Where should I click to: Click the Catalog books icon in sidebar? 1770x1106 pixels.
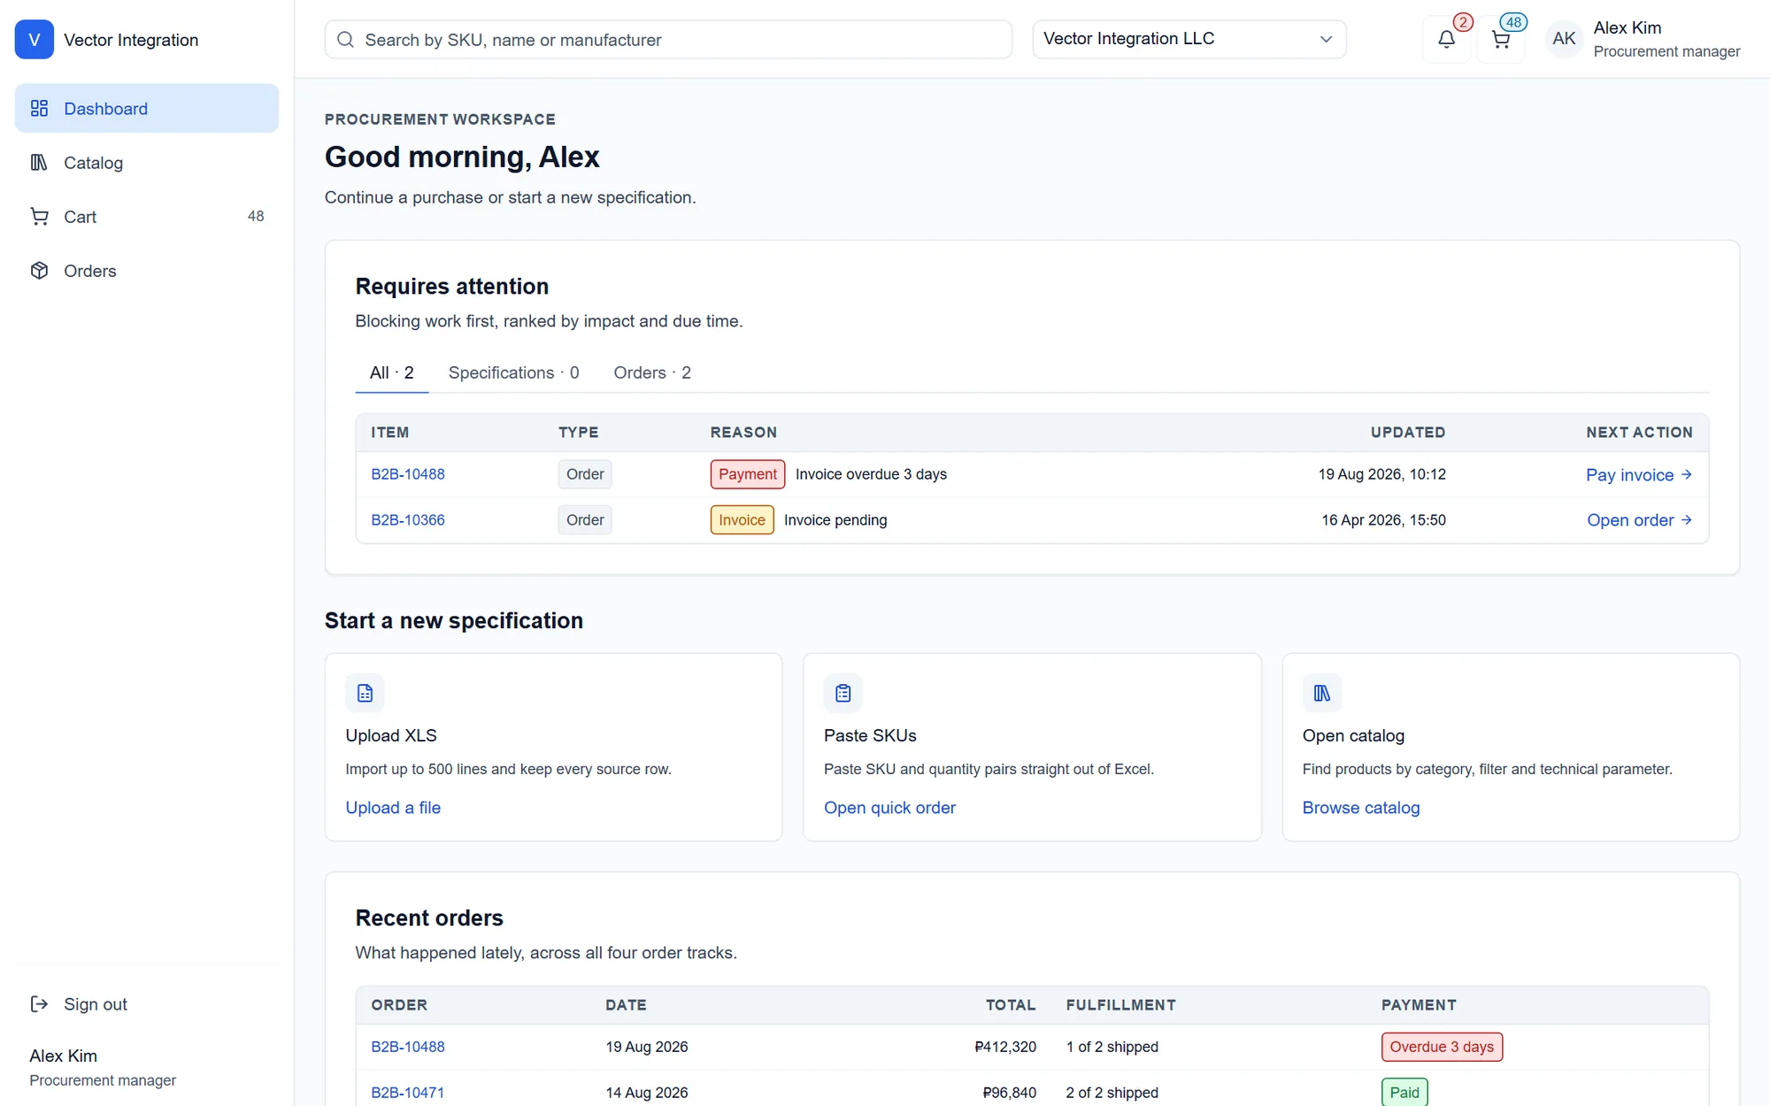(x=39, y=162)
